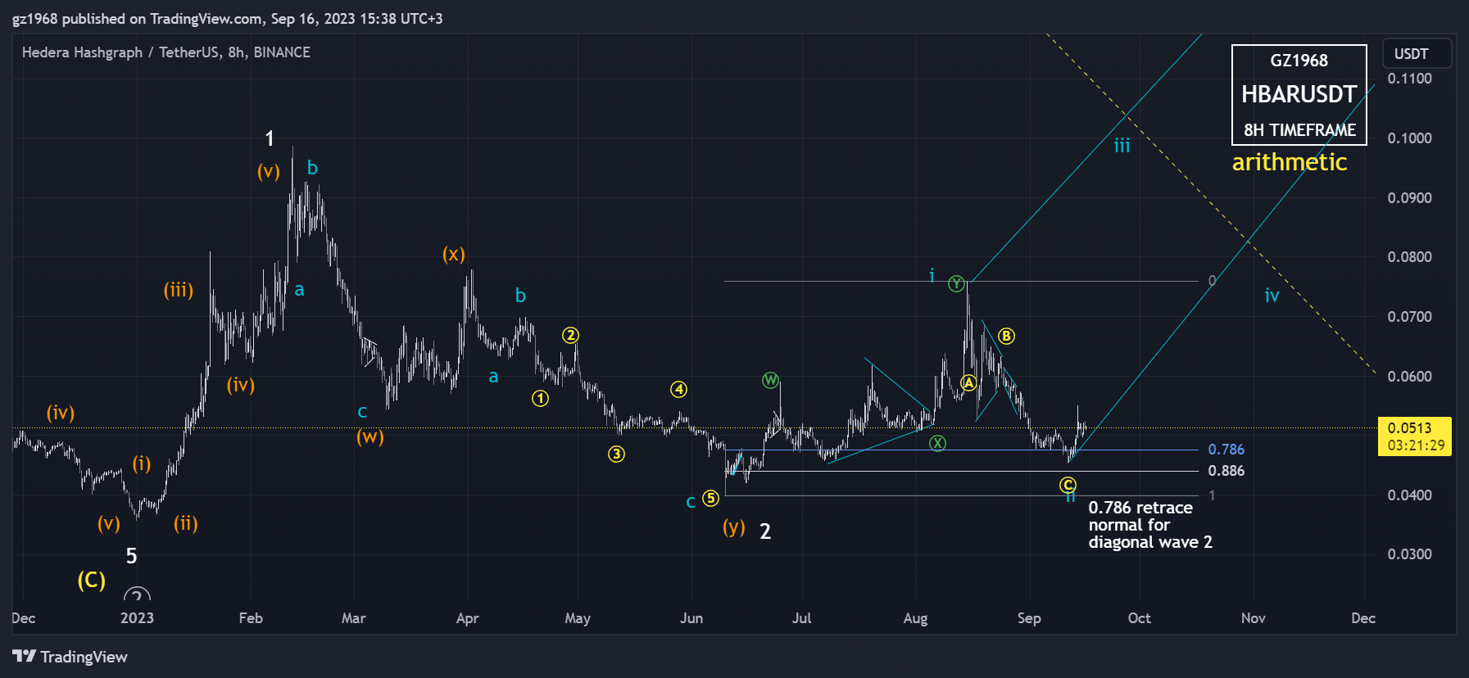Select the 2023 marker on time axis
This screenshot has width=1469, height=678.
pos(137,618)
